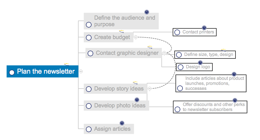Image resolution: width=260 pixels, height=140 pixels.
Task: Select the Define size, type, design node
Action: click(208, 55)
